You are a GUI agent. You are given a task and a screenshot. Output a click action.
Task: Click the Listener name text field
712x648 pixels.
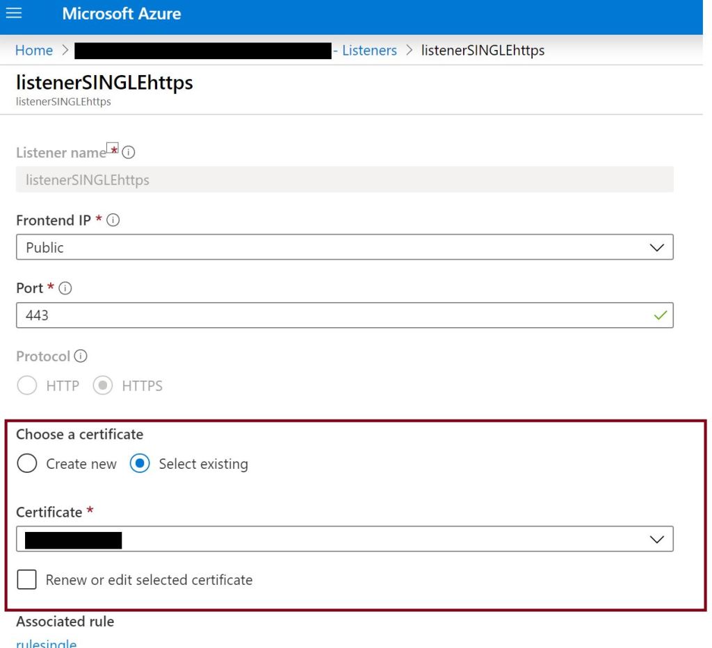pyautogui.click(x=344, y=180)
